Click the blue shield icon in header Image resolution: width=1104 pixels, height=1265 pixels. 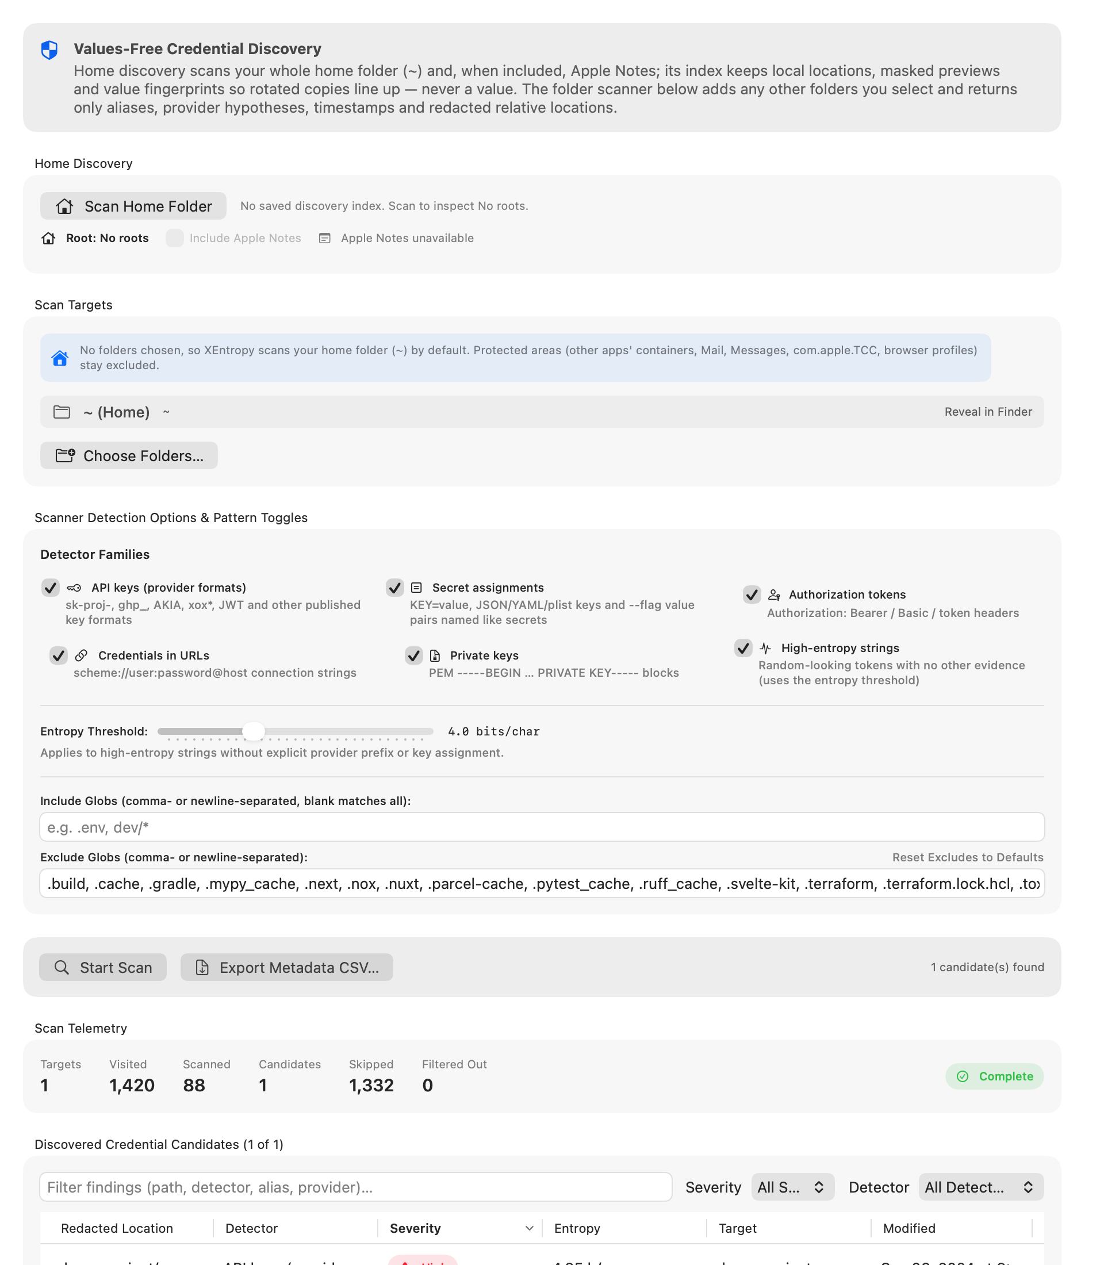click(x=49, y=49)
